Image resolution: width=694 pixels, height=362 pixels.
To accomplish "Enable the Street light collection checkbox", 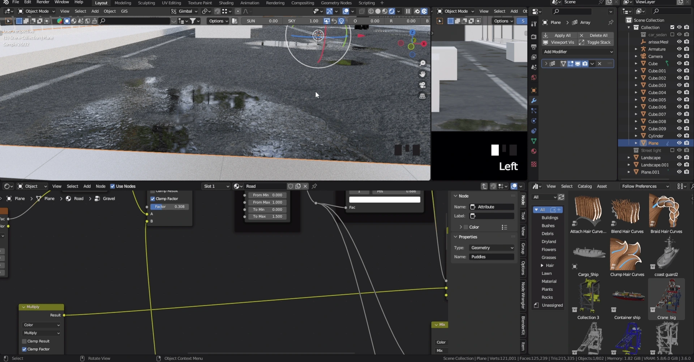I will tap(672, 150).
